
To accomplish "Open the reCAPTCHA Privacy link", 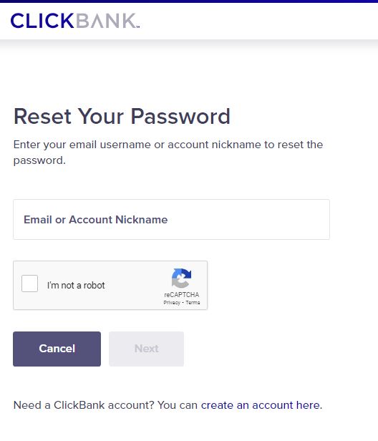I will 172,303.
